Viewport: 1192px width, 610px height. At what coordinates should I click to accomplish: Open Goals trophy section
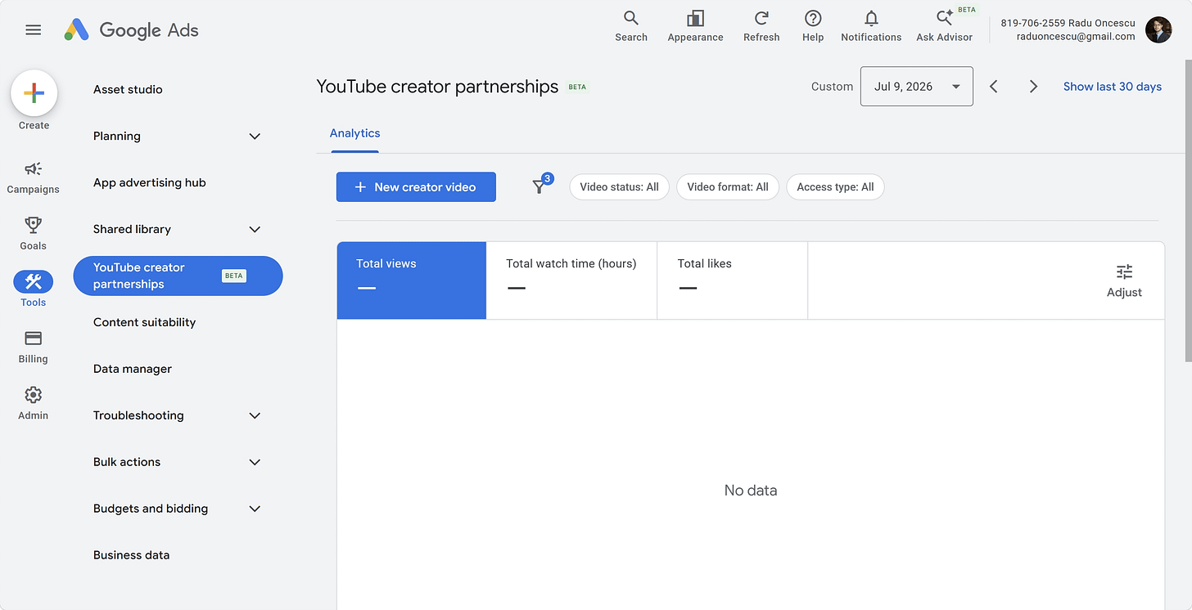(34, 234)
